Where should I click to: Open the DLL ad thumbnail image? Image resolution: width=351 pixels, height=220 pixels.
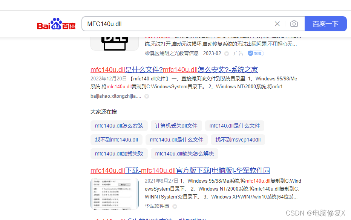click(x=115, y=44)
